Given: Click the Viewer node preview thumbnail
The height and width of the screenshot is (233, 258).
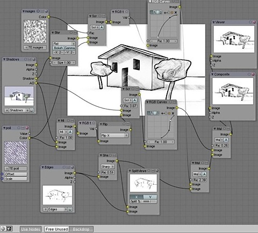Looking at the screenshot, I should tap(234, 39).
